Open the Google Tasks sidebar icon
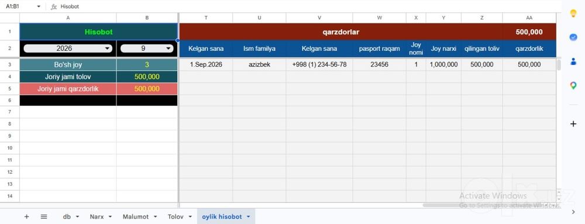Image resolution: width=585 pixels, height=224 pixels. click(x=573, y=37)
